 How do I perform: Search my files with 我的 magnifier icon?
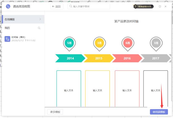coord(39,28)
